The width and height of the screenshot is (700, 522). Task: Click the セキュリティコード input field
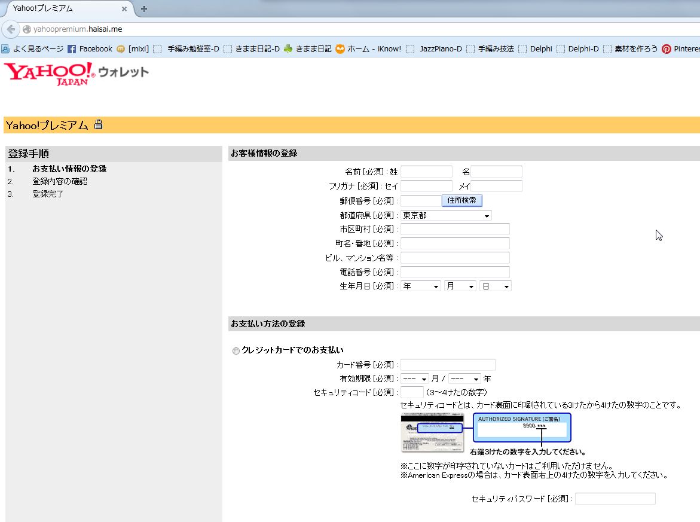click(x=412, y=392)
